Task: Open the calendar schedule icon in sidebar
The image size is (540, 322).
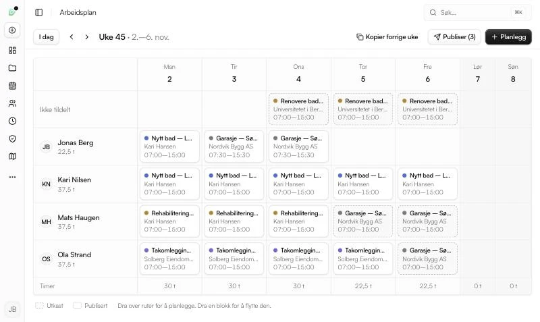Action: coord(12,86)
